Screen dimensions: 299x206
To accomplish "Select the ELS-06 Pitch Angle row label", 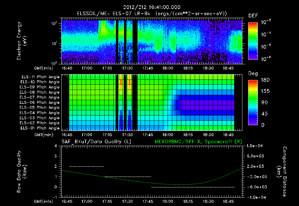I will click(x=40, y=102).
